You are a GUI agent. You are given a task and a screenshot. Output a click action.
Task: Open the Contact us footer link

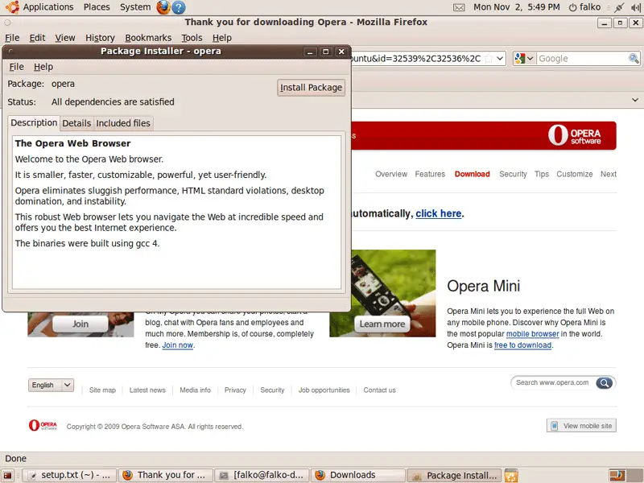[x=379, y=390]
